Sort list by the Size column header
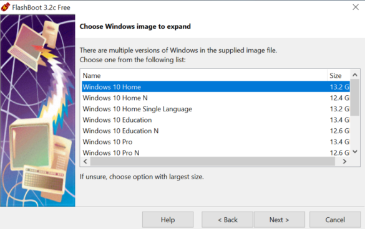The width and height of the screenshot is (365, 229). (338, 75)
